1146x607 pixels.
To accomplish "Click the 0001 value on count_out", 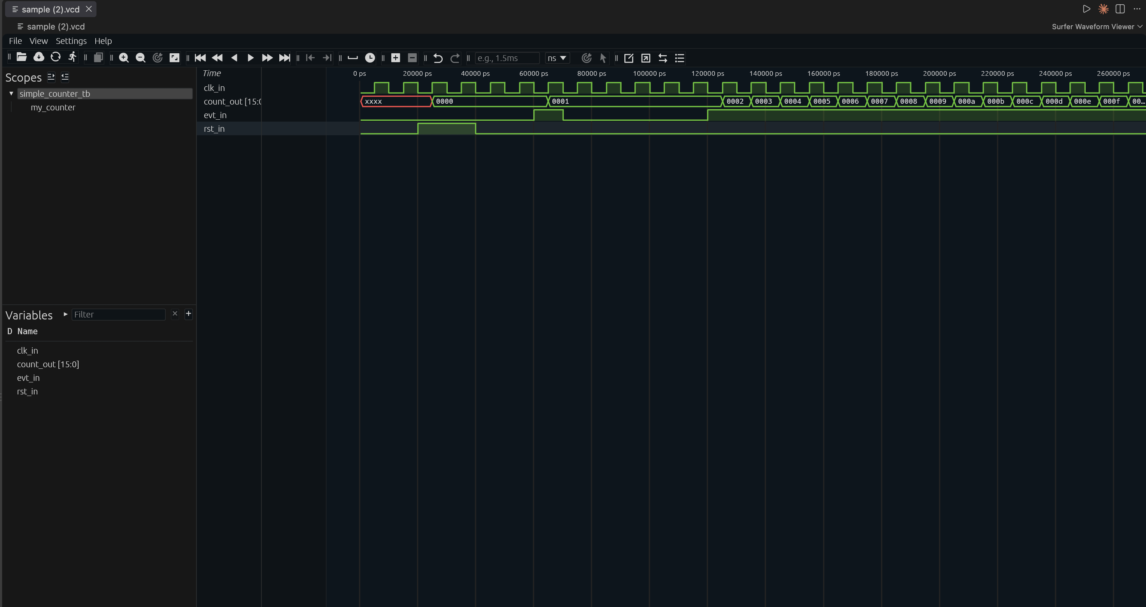I will tap(560, 101).
